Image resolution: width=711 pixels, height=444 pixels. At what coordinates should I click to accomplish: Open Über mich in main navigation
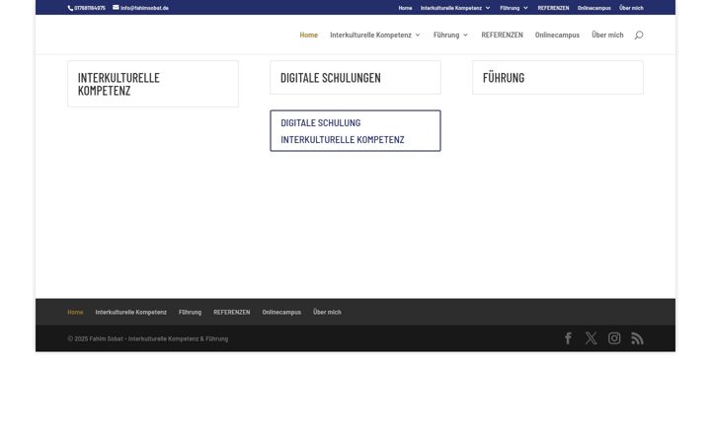click(x=607, y=35)
